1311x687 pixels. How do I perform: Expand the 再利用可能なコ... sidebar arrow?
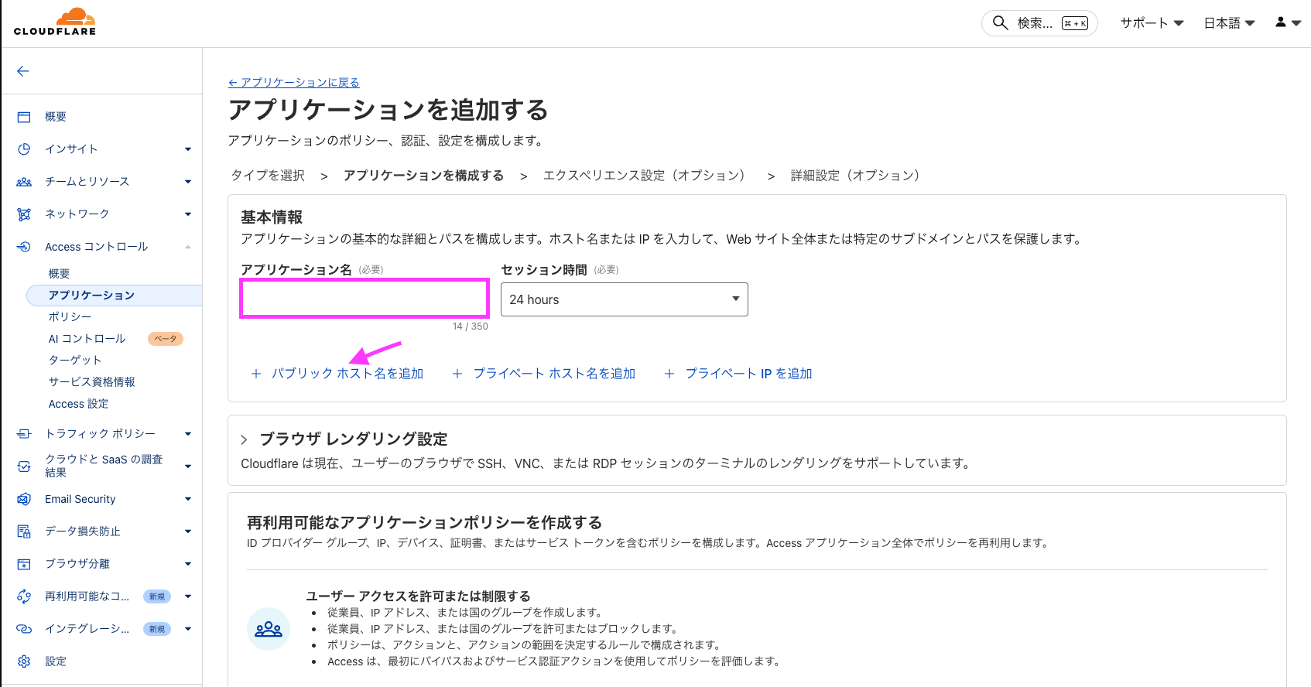[x=188, y=596]
